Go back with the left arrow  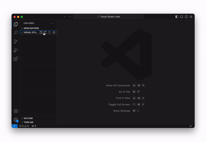[x=65, y=17]
